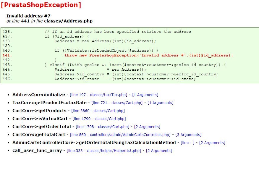Expand 2 Arguments for call_user_func_array
This screenshot has height=175, width=259.
coord(159,150)
